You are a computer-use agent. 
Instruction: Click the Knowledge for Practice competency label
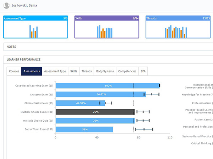click(x=197, y=95)
